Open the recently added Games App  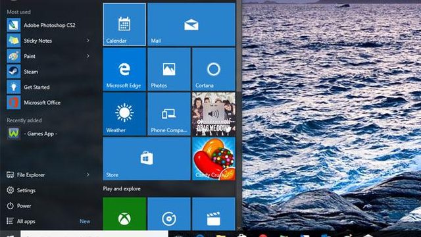click(50, 134)
